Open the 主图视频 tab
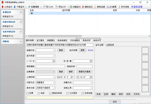151x104 pixels. point(110,45)
